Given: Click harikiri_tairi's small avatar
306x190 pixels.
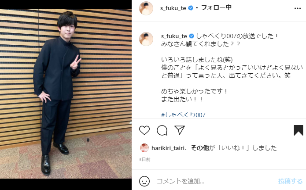Looking at the screenshot, I should 144,148.
